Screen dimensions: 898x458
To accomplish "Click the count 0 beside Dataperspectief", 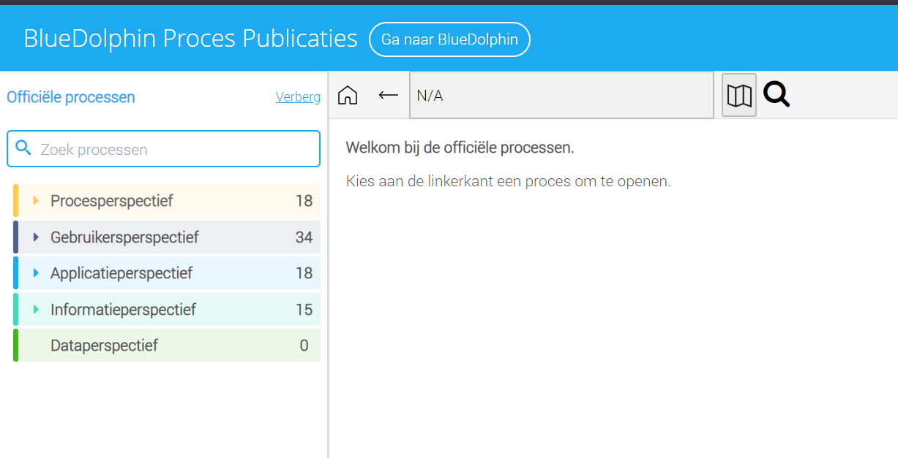I will click(304, 346).
